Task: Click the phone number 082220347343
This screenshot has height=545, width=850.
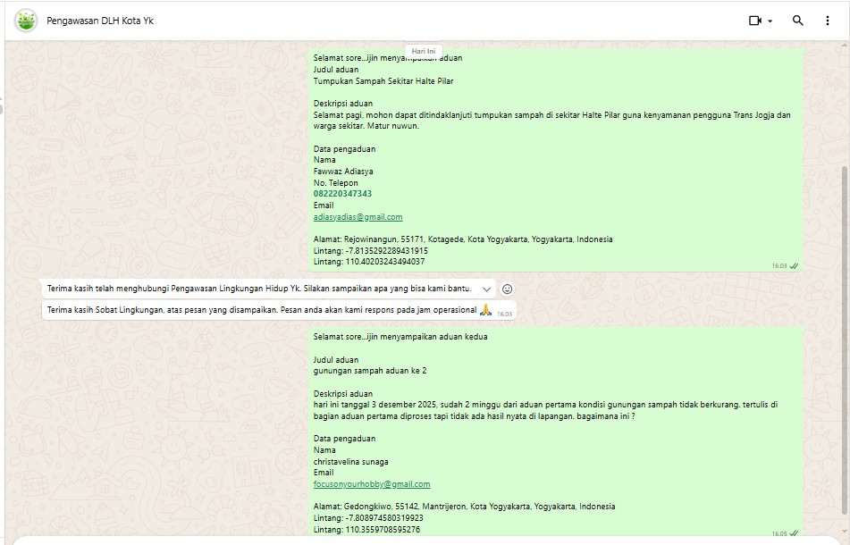Action: pyautogui.click(x=342, y=194)
